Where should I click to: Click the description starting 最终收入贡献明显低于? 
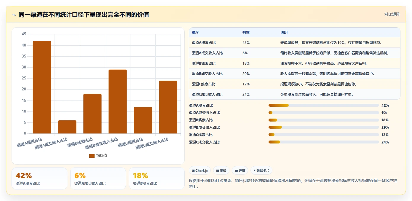coord(335,53)
